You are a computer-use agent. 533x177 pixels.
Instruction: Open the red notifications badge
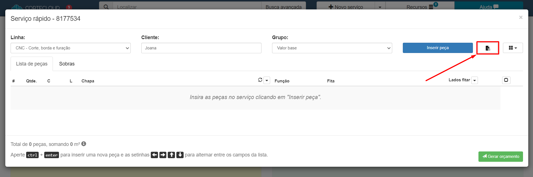[x=69, y=7]
